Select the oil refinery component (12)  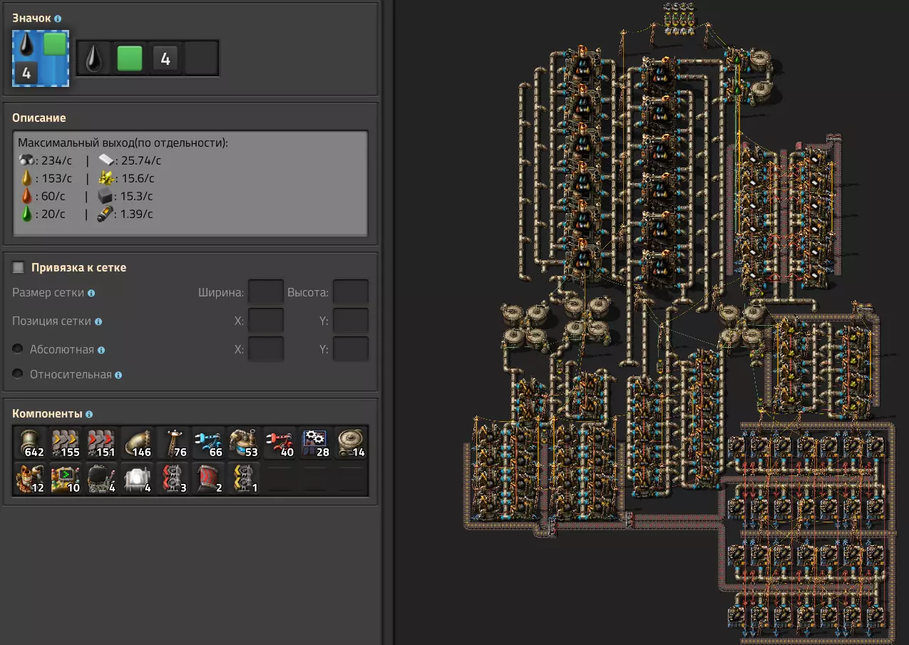point(31,479)
